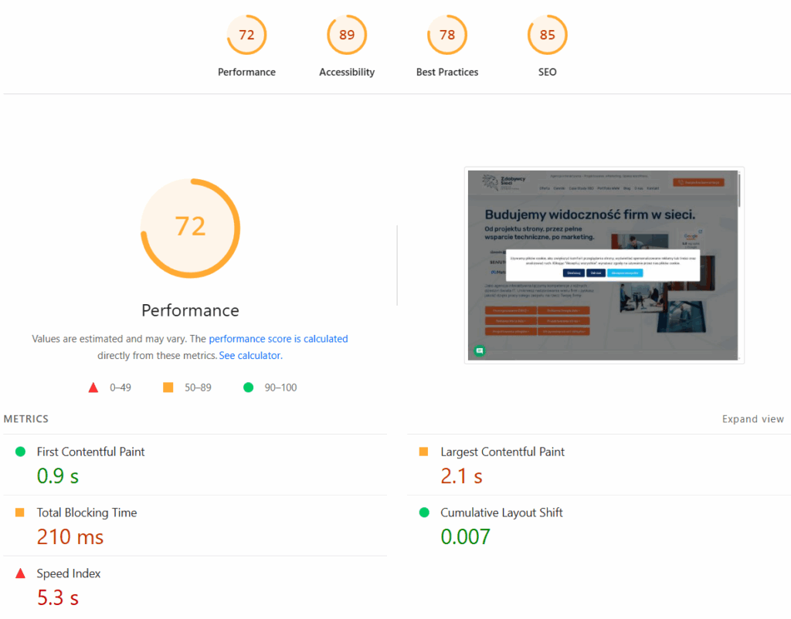Click the orange square beside Total Blocking Time
The width and height of the screenshot is (791, 619).
(x=21, y=513)
